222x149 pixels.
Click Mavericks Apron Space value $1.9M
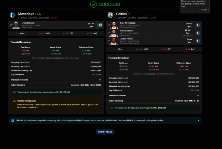coord(55,51)
